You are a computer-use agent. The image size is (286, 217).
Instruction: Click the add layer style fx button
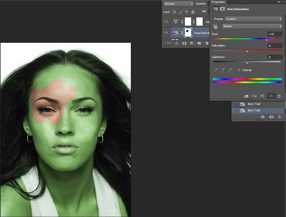[x=177, y=43]
